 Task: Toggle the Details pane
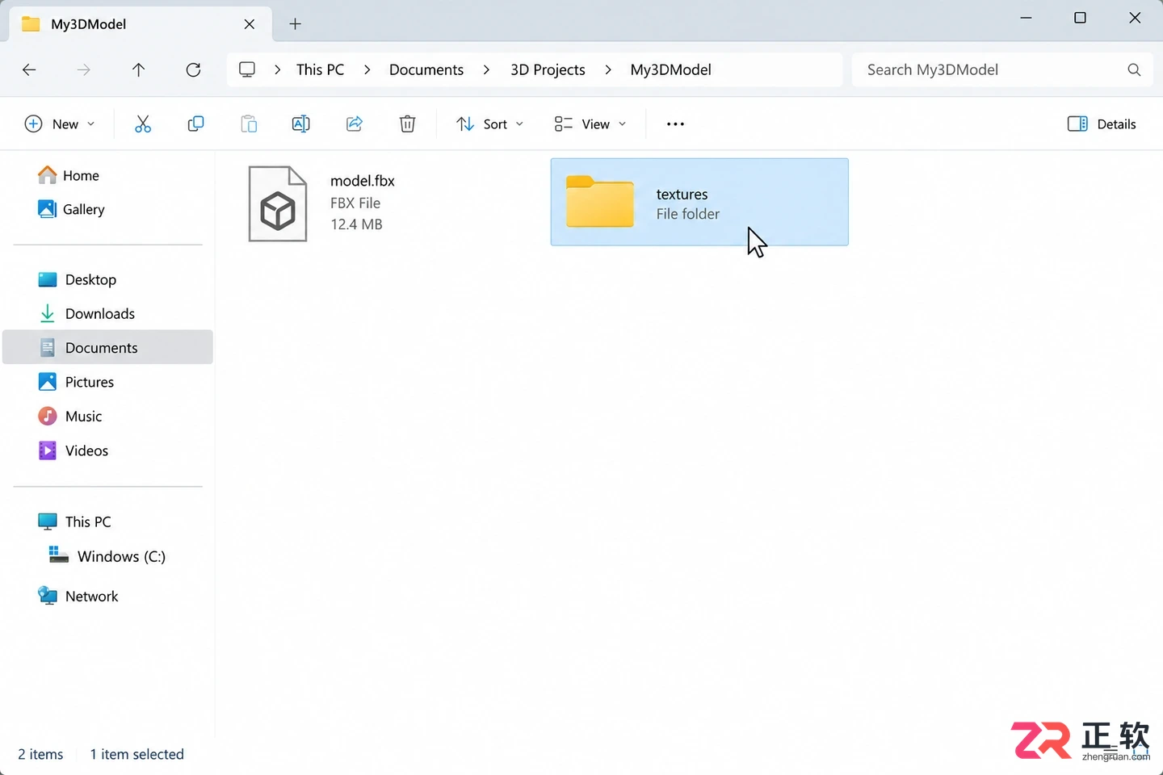coord(1102,124)
